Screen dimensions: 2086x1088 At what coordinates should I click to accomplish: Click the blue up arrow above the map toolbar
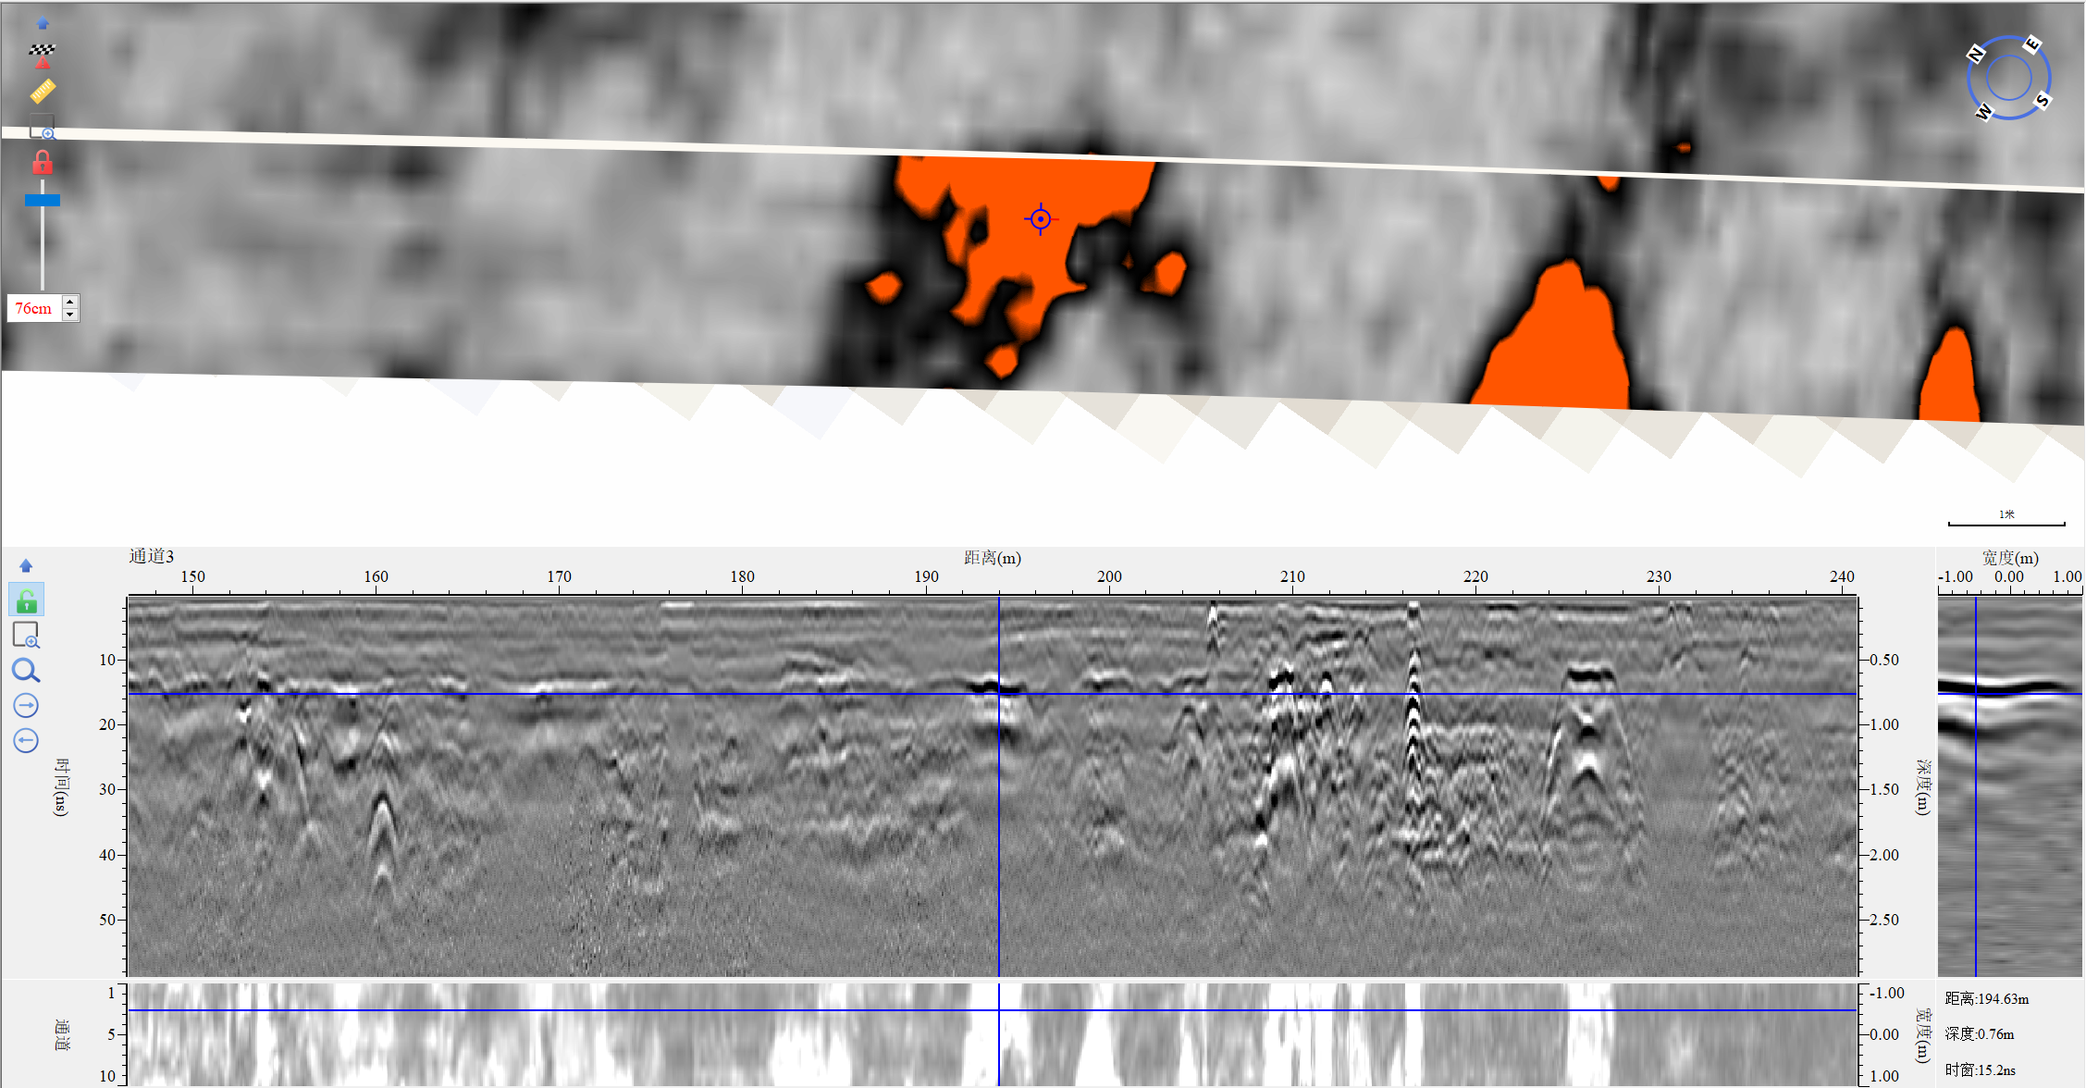point(43,24)
